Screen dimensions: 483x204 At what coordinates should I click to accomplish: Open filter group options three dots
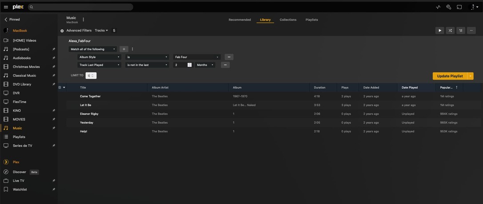click(x=132, y=49)
